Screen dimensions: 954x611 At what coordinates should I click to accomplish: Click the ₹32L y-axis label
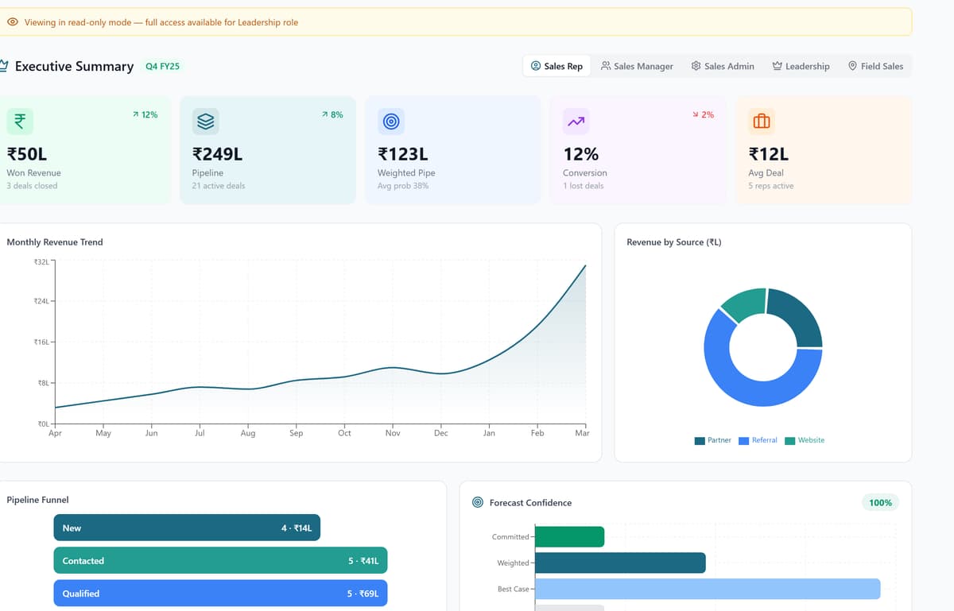tap(41, 261)
